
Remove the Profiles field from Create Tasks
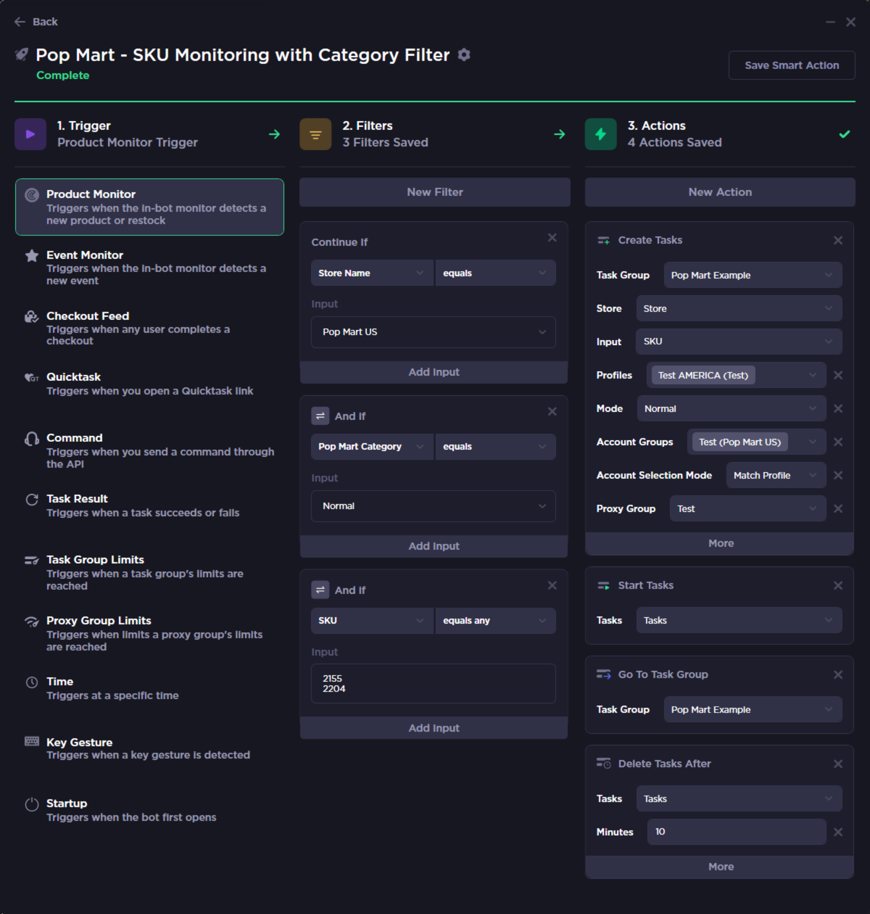pos(838,375)
